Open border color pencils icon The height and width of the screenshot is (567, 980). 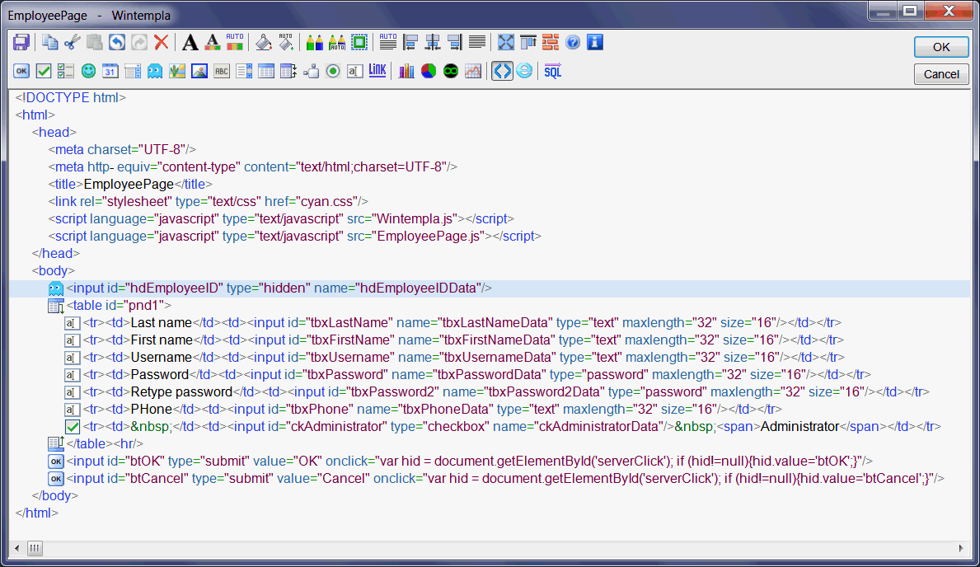click(x=314, y=43)
